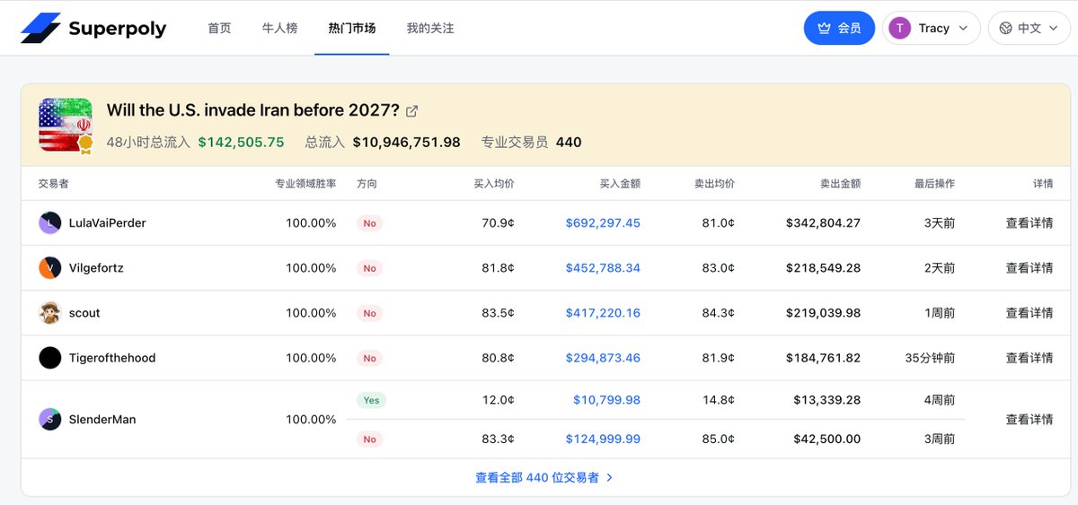View details for Tigerofthehood row
Viewport: 1078px width, 505px height.
coord(1029,357)
